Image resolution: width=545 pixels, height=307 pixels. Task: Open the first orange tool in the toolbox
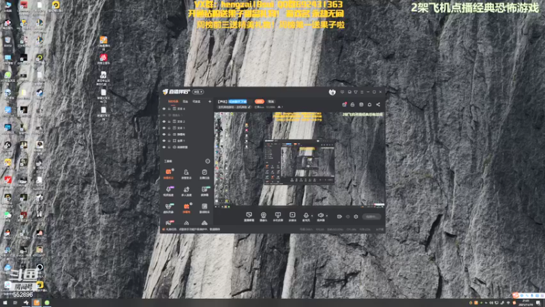pyautogui.click(x=168, y=174)
